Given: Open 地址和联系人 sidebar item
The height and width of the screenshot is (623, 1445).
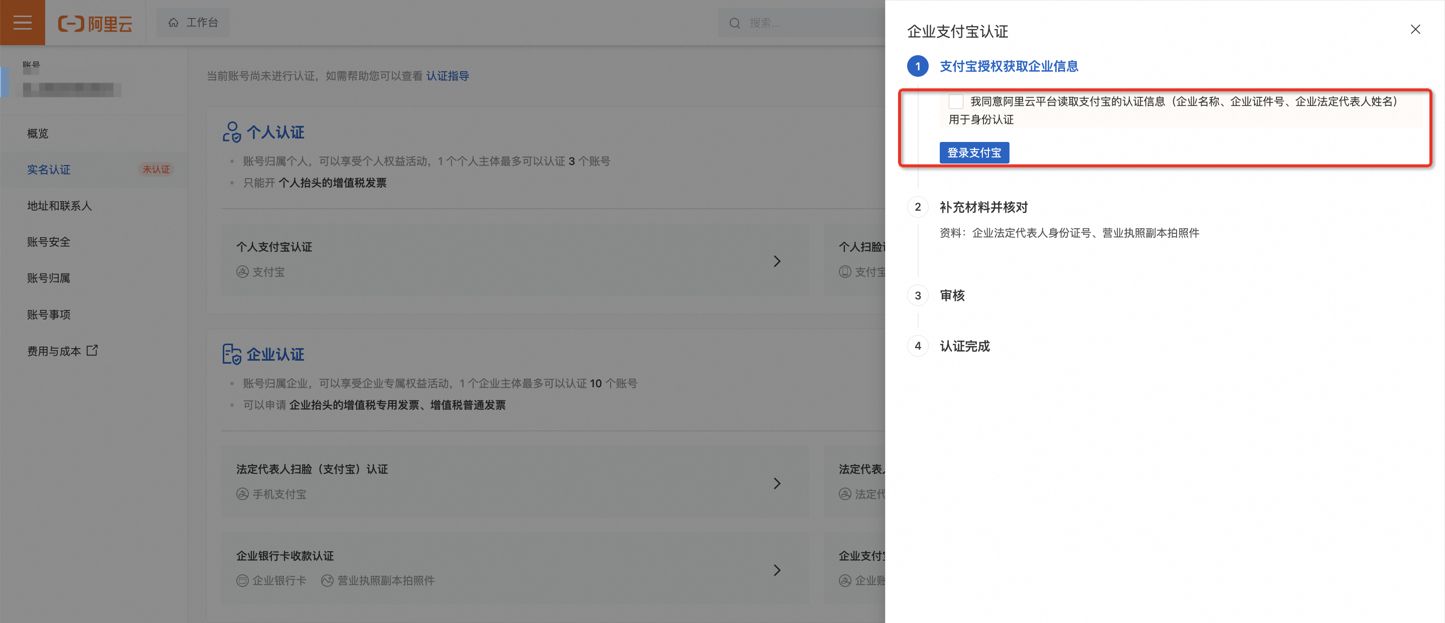Looking at the screenshot, I should coord(60,206).
